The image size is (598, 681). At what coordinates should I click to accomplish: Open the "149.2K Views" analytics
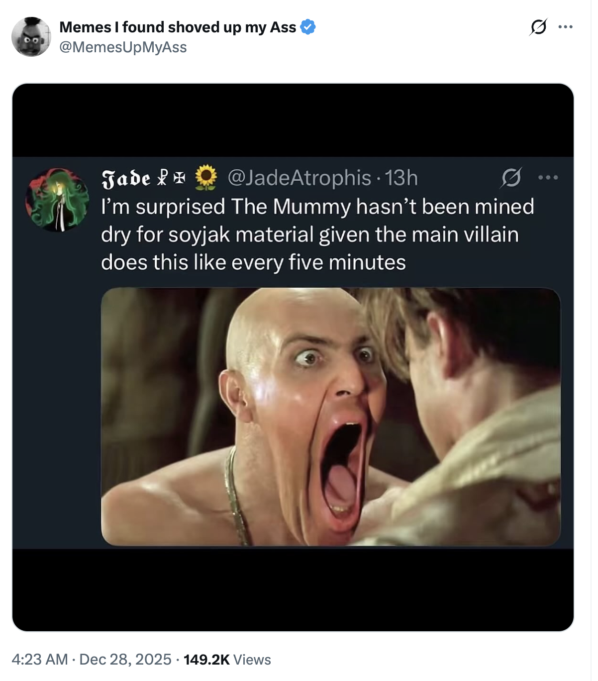(227, 660)
